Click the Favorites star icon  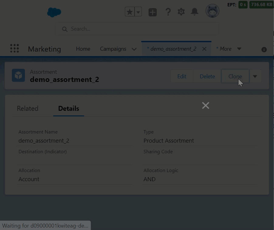coord(130,12)
